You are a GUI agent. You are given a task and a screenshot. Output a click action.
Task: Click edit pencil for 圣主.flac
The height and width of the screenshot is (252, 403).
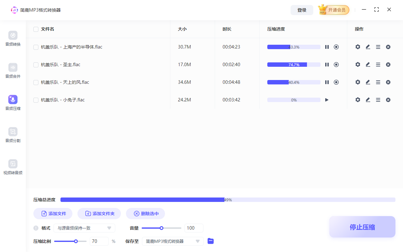coord(368,65)
